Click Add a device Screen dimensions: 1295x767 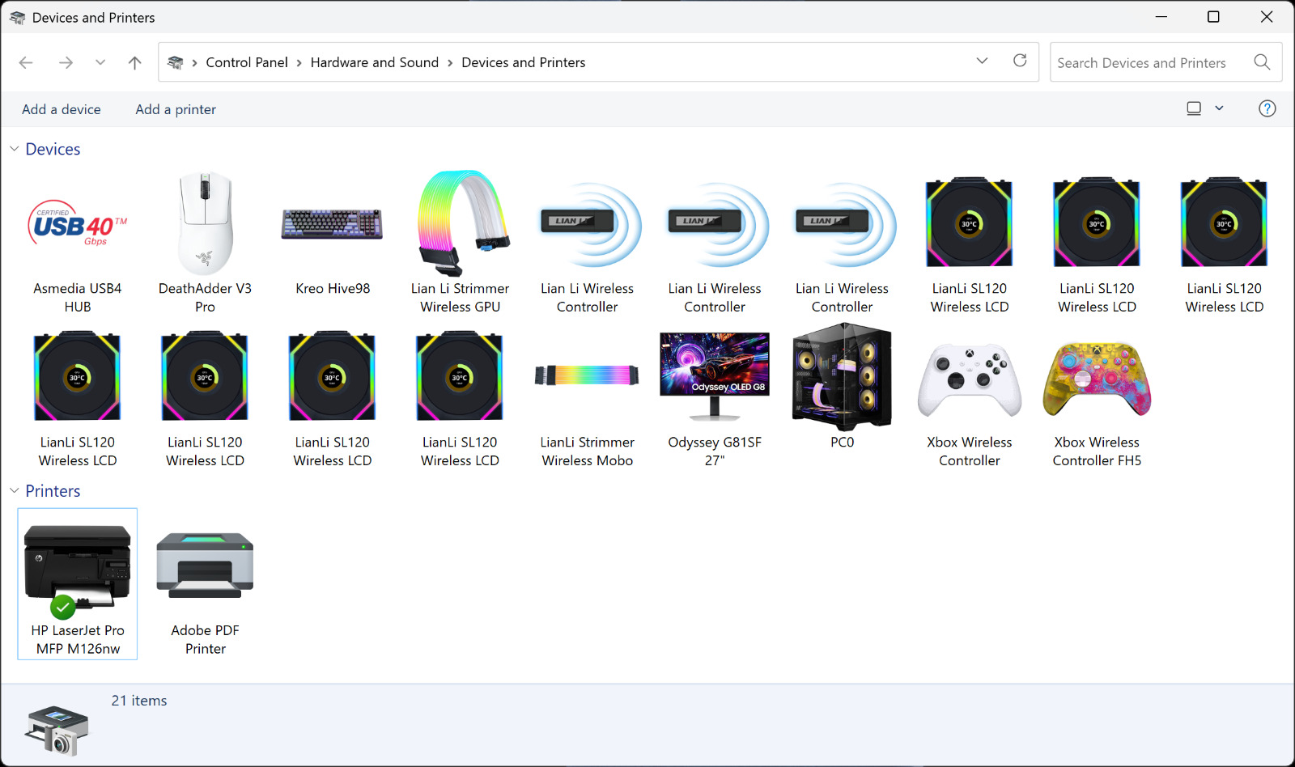[62, 109]
